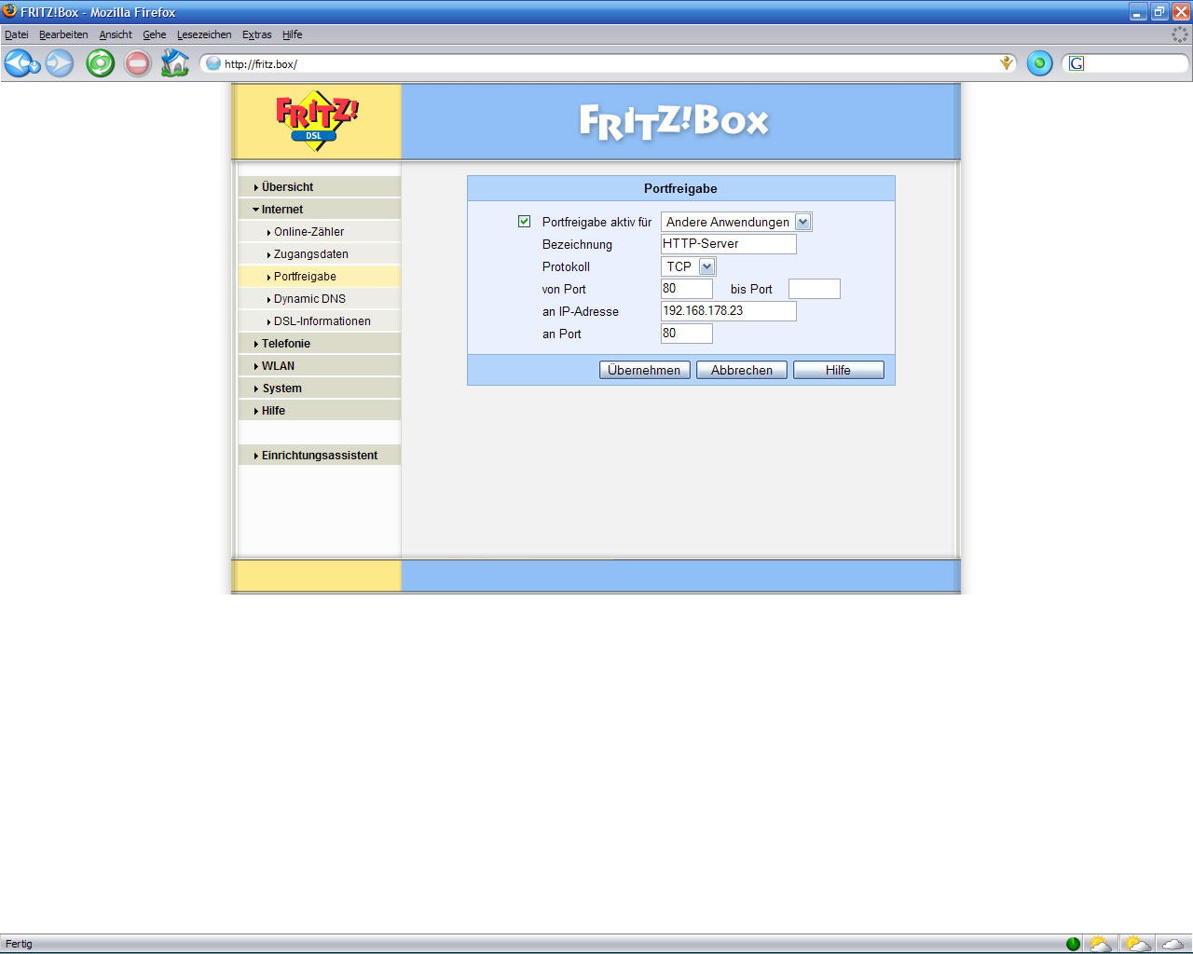
Task: Toggle the Portfreigabe aktiv für checkbox
Action: [524, 222]
